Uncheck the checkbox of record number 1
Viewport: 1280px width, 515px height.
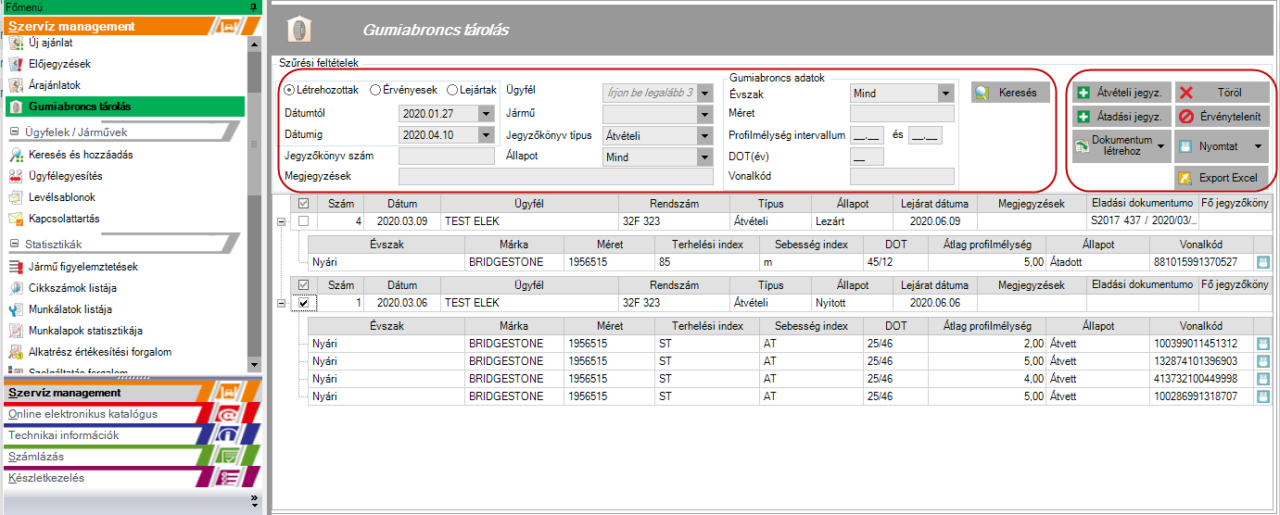(303, 303)
